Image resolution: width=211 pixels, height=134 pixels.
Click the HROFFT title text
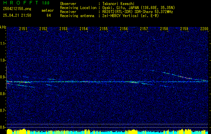click(x=20, y=3)
